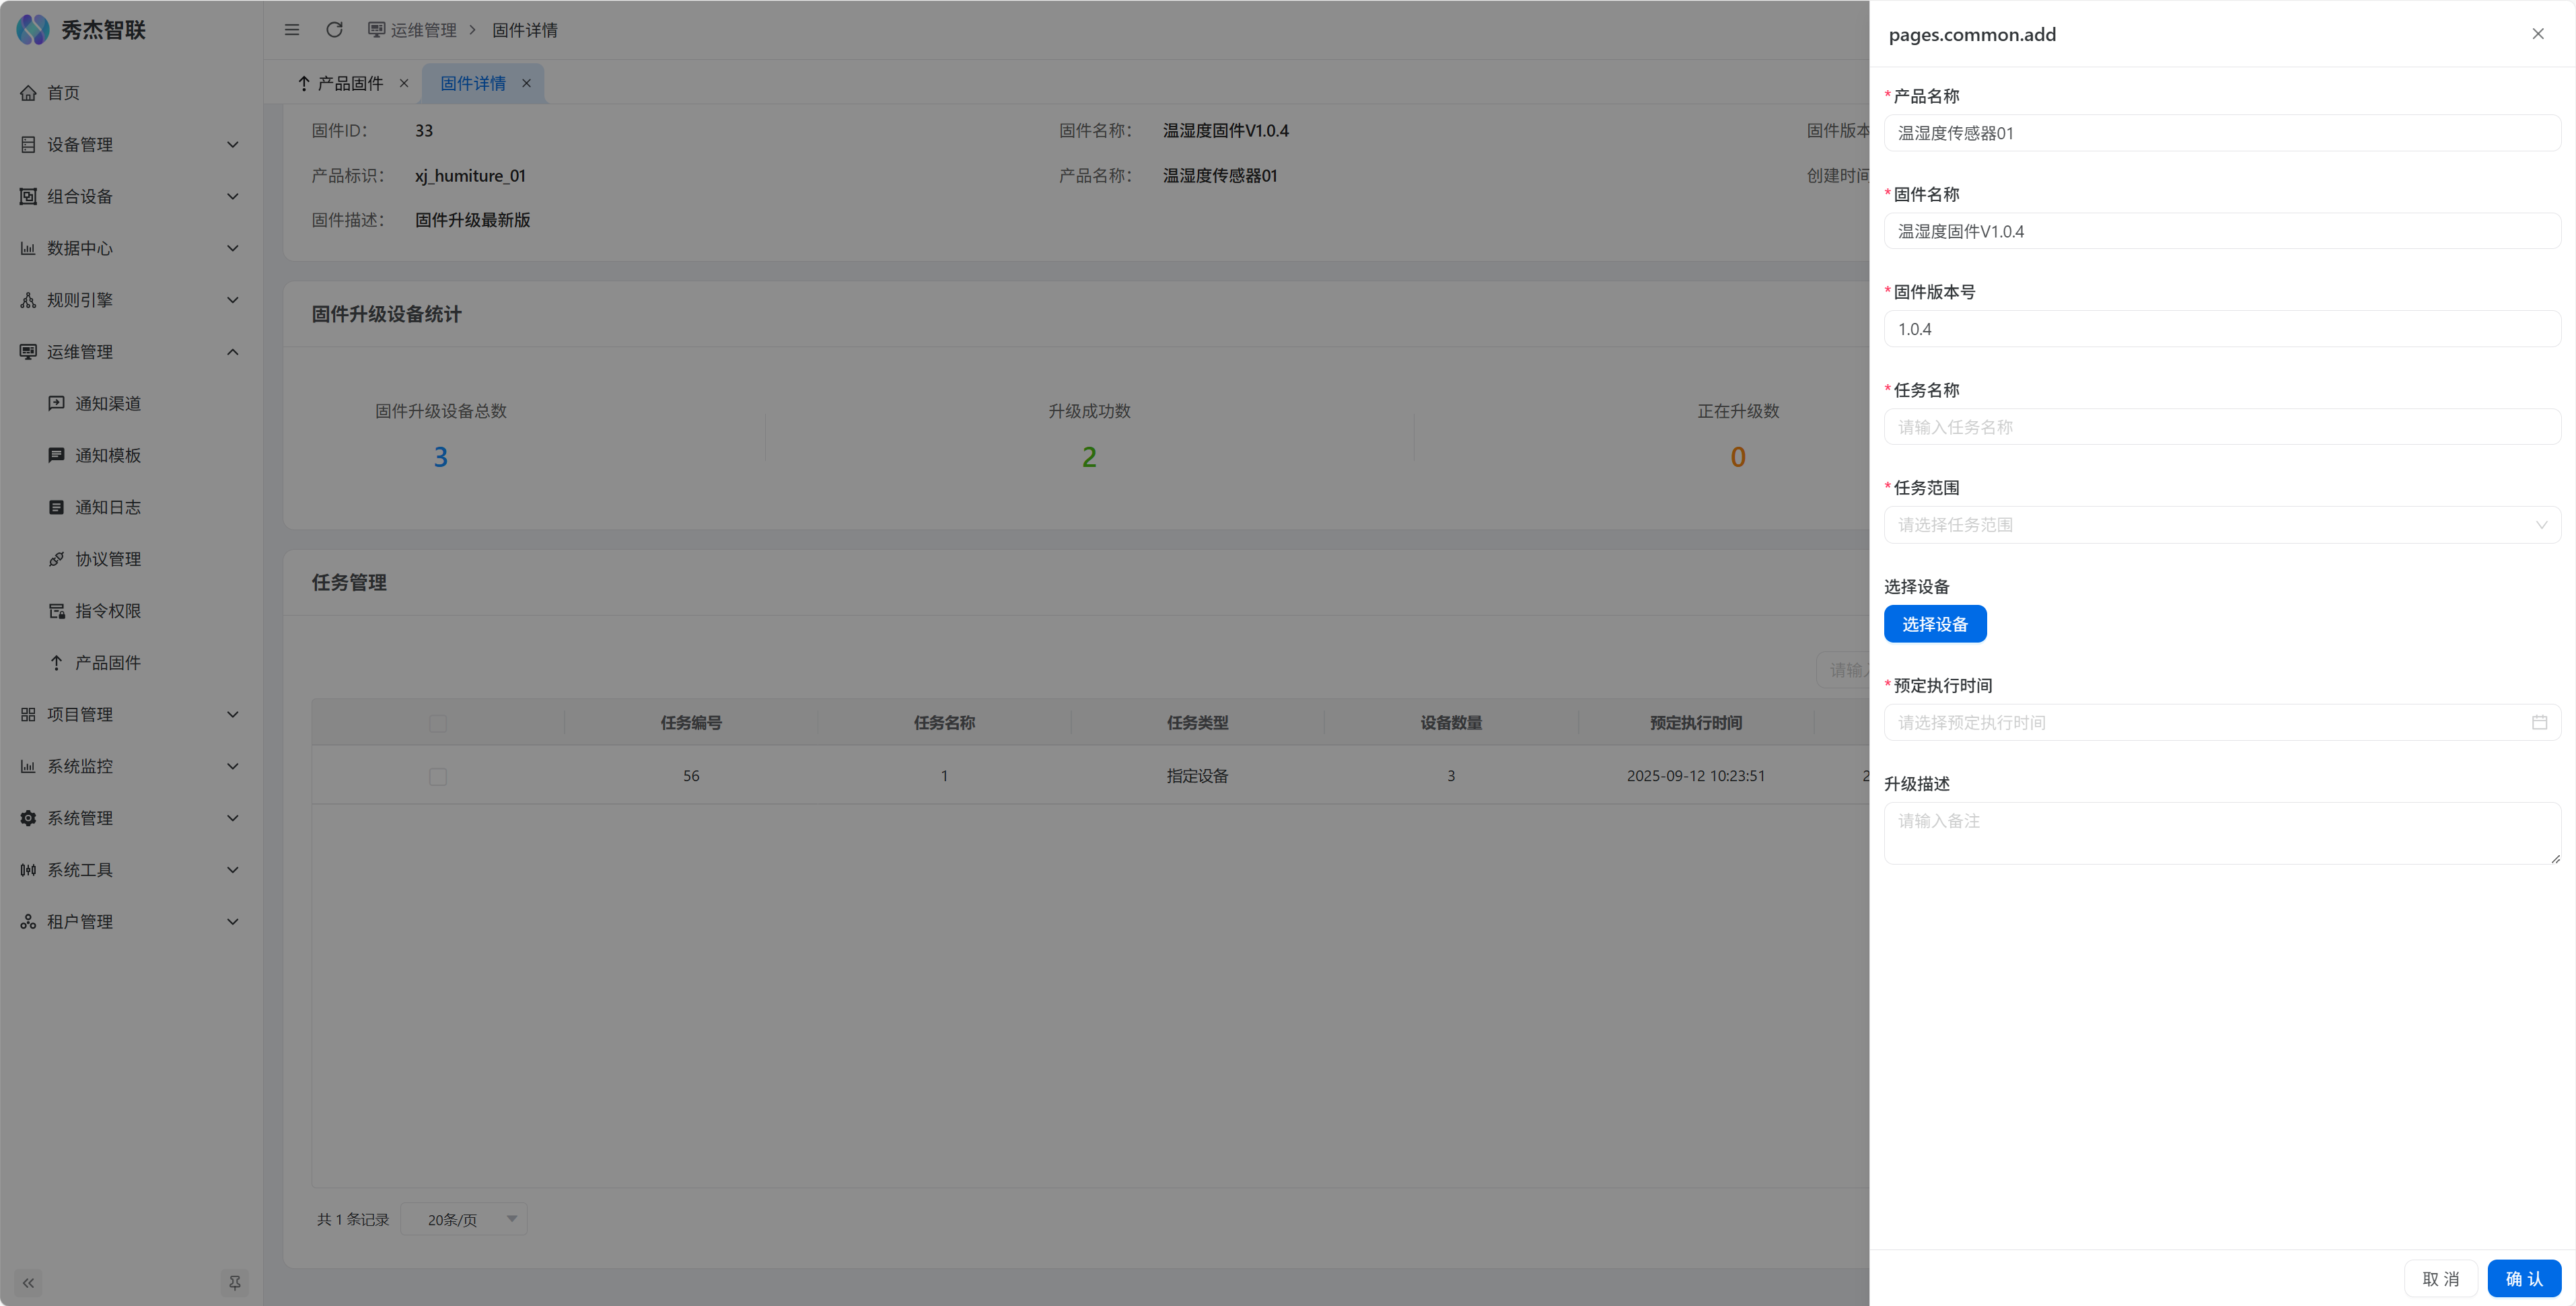Toggle the select-all checkbox in table header

click(x=437, y=723)
